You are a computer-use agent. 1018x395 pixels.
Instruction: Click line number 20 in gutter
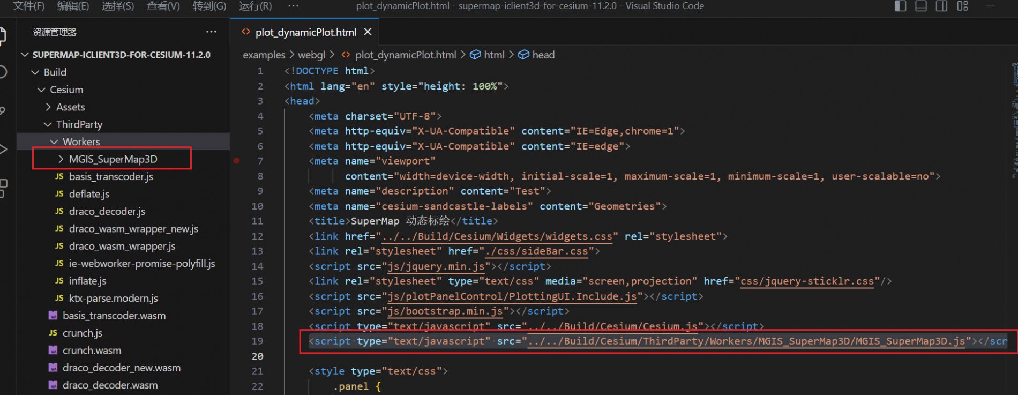[257, 356]
